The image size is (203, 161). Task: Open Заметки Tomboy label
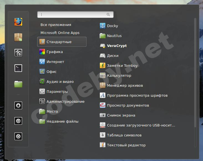[x=122, y=66]
